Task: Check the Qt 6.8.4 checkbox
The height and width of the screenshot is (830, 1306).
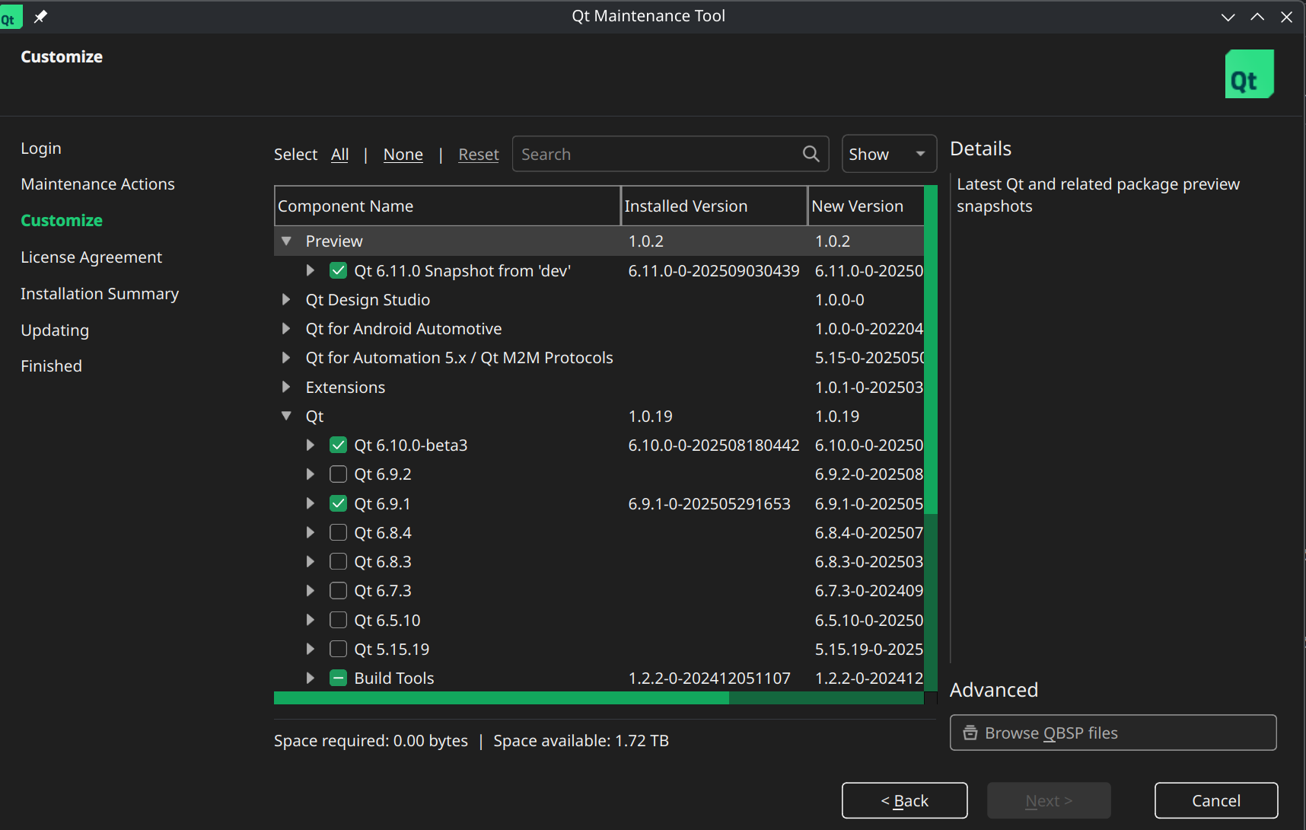Action: coord(339,532)
